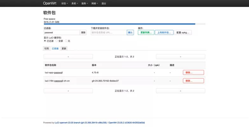Click the 更新列表 button
Screen dimensions: 249x127
pyautogui.click(x=146, y=32)
